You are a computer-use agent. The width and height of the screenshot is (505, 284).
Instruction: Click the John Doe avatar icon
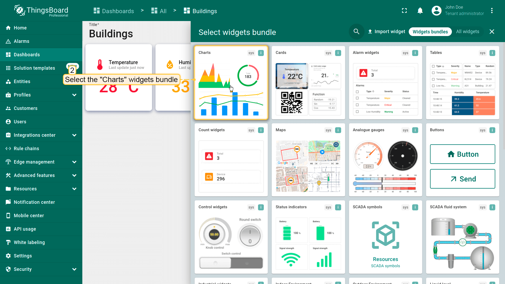pyautogui.click(x=436, y=11)
